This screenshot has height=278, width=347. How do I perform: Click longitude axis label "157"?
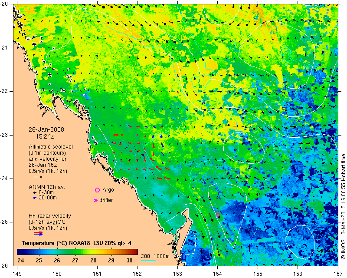338,274
